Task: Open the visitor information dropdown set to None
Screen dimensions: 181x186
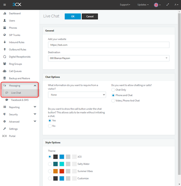Action: (x=77, y=95)
